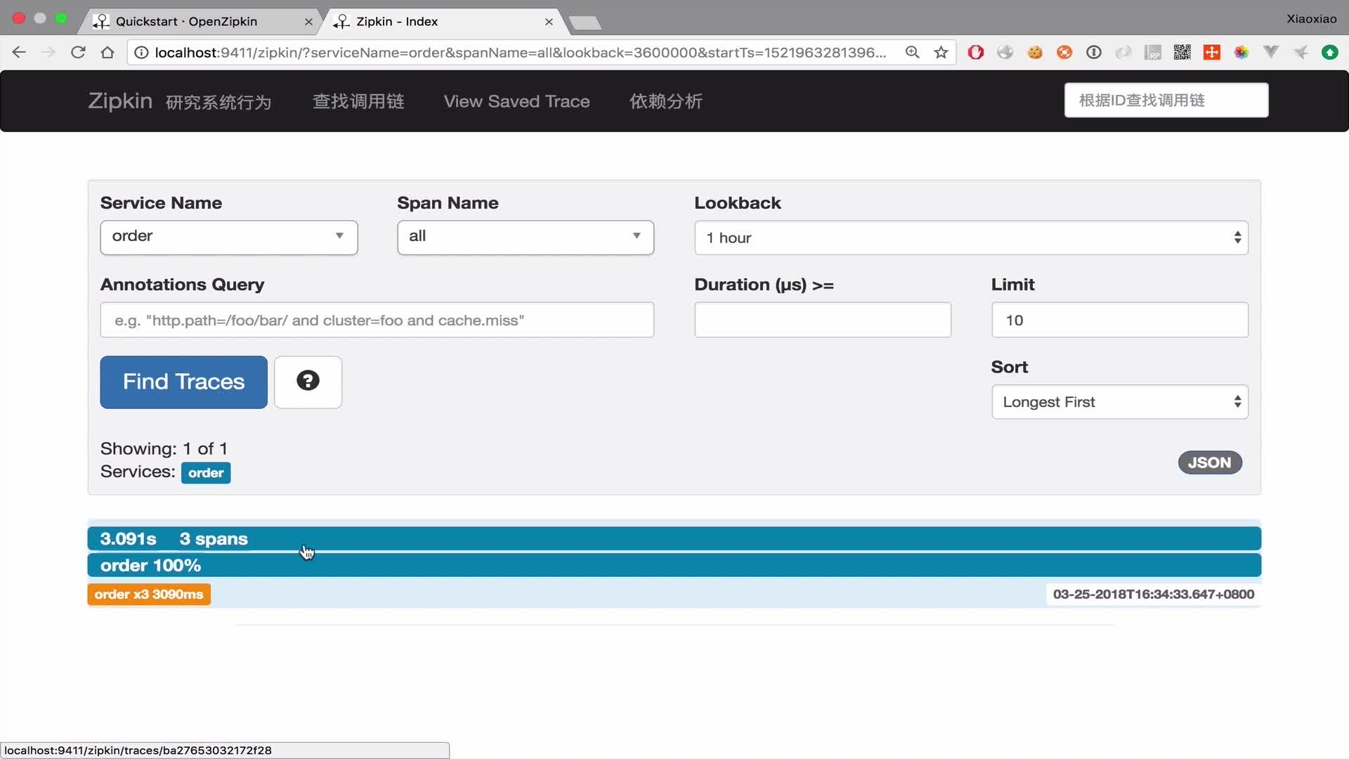Click the order service tag
The image size is (1349, 759).
click(205, 473)
